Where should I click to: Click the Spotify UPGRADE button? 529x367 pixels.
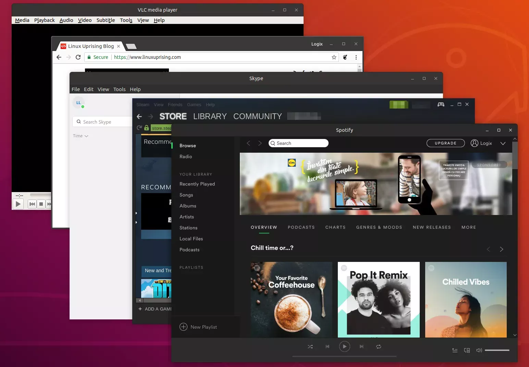pyautogui.click(x=445, y=143)
